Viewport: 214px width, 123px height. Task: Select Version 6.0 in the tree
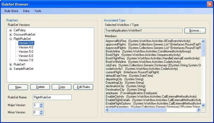point(26,56)
